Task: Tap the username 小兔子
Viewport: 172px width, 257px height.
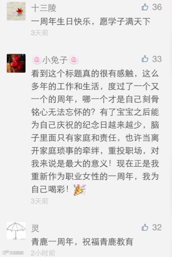Action: pos(55,60)
